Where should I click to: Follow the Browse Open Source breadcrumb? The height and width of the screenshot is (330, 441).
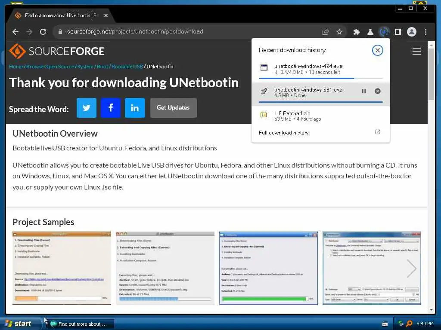point(50,67)
